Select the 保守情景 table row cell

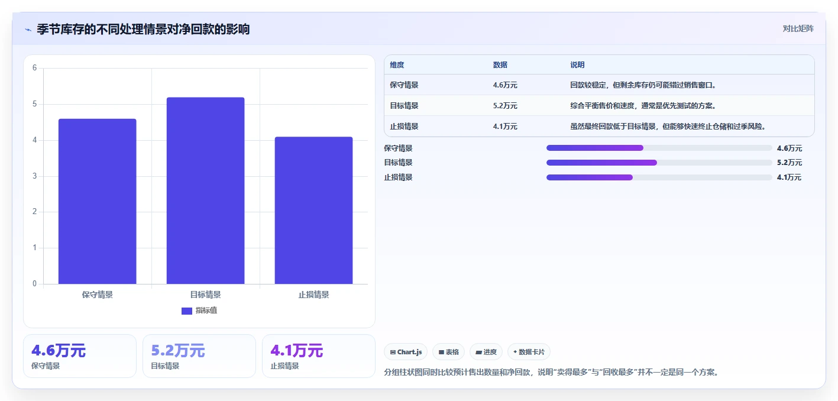(x=404, y=85)
